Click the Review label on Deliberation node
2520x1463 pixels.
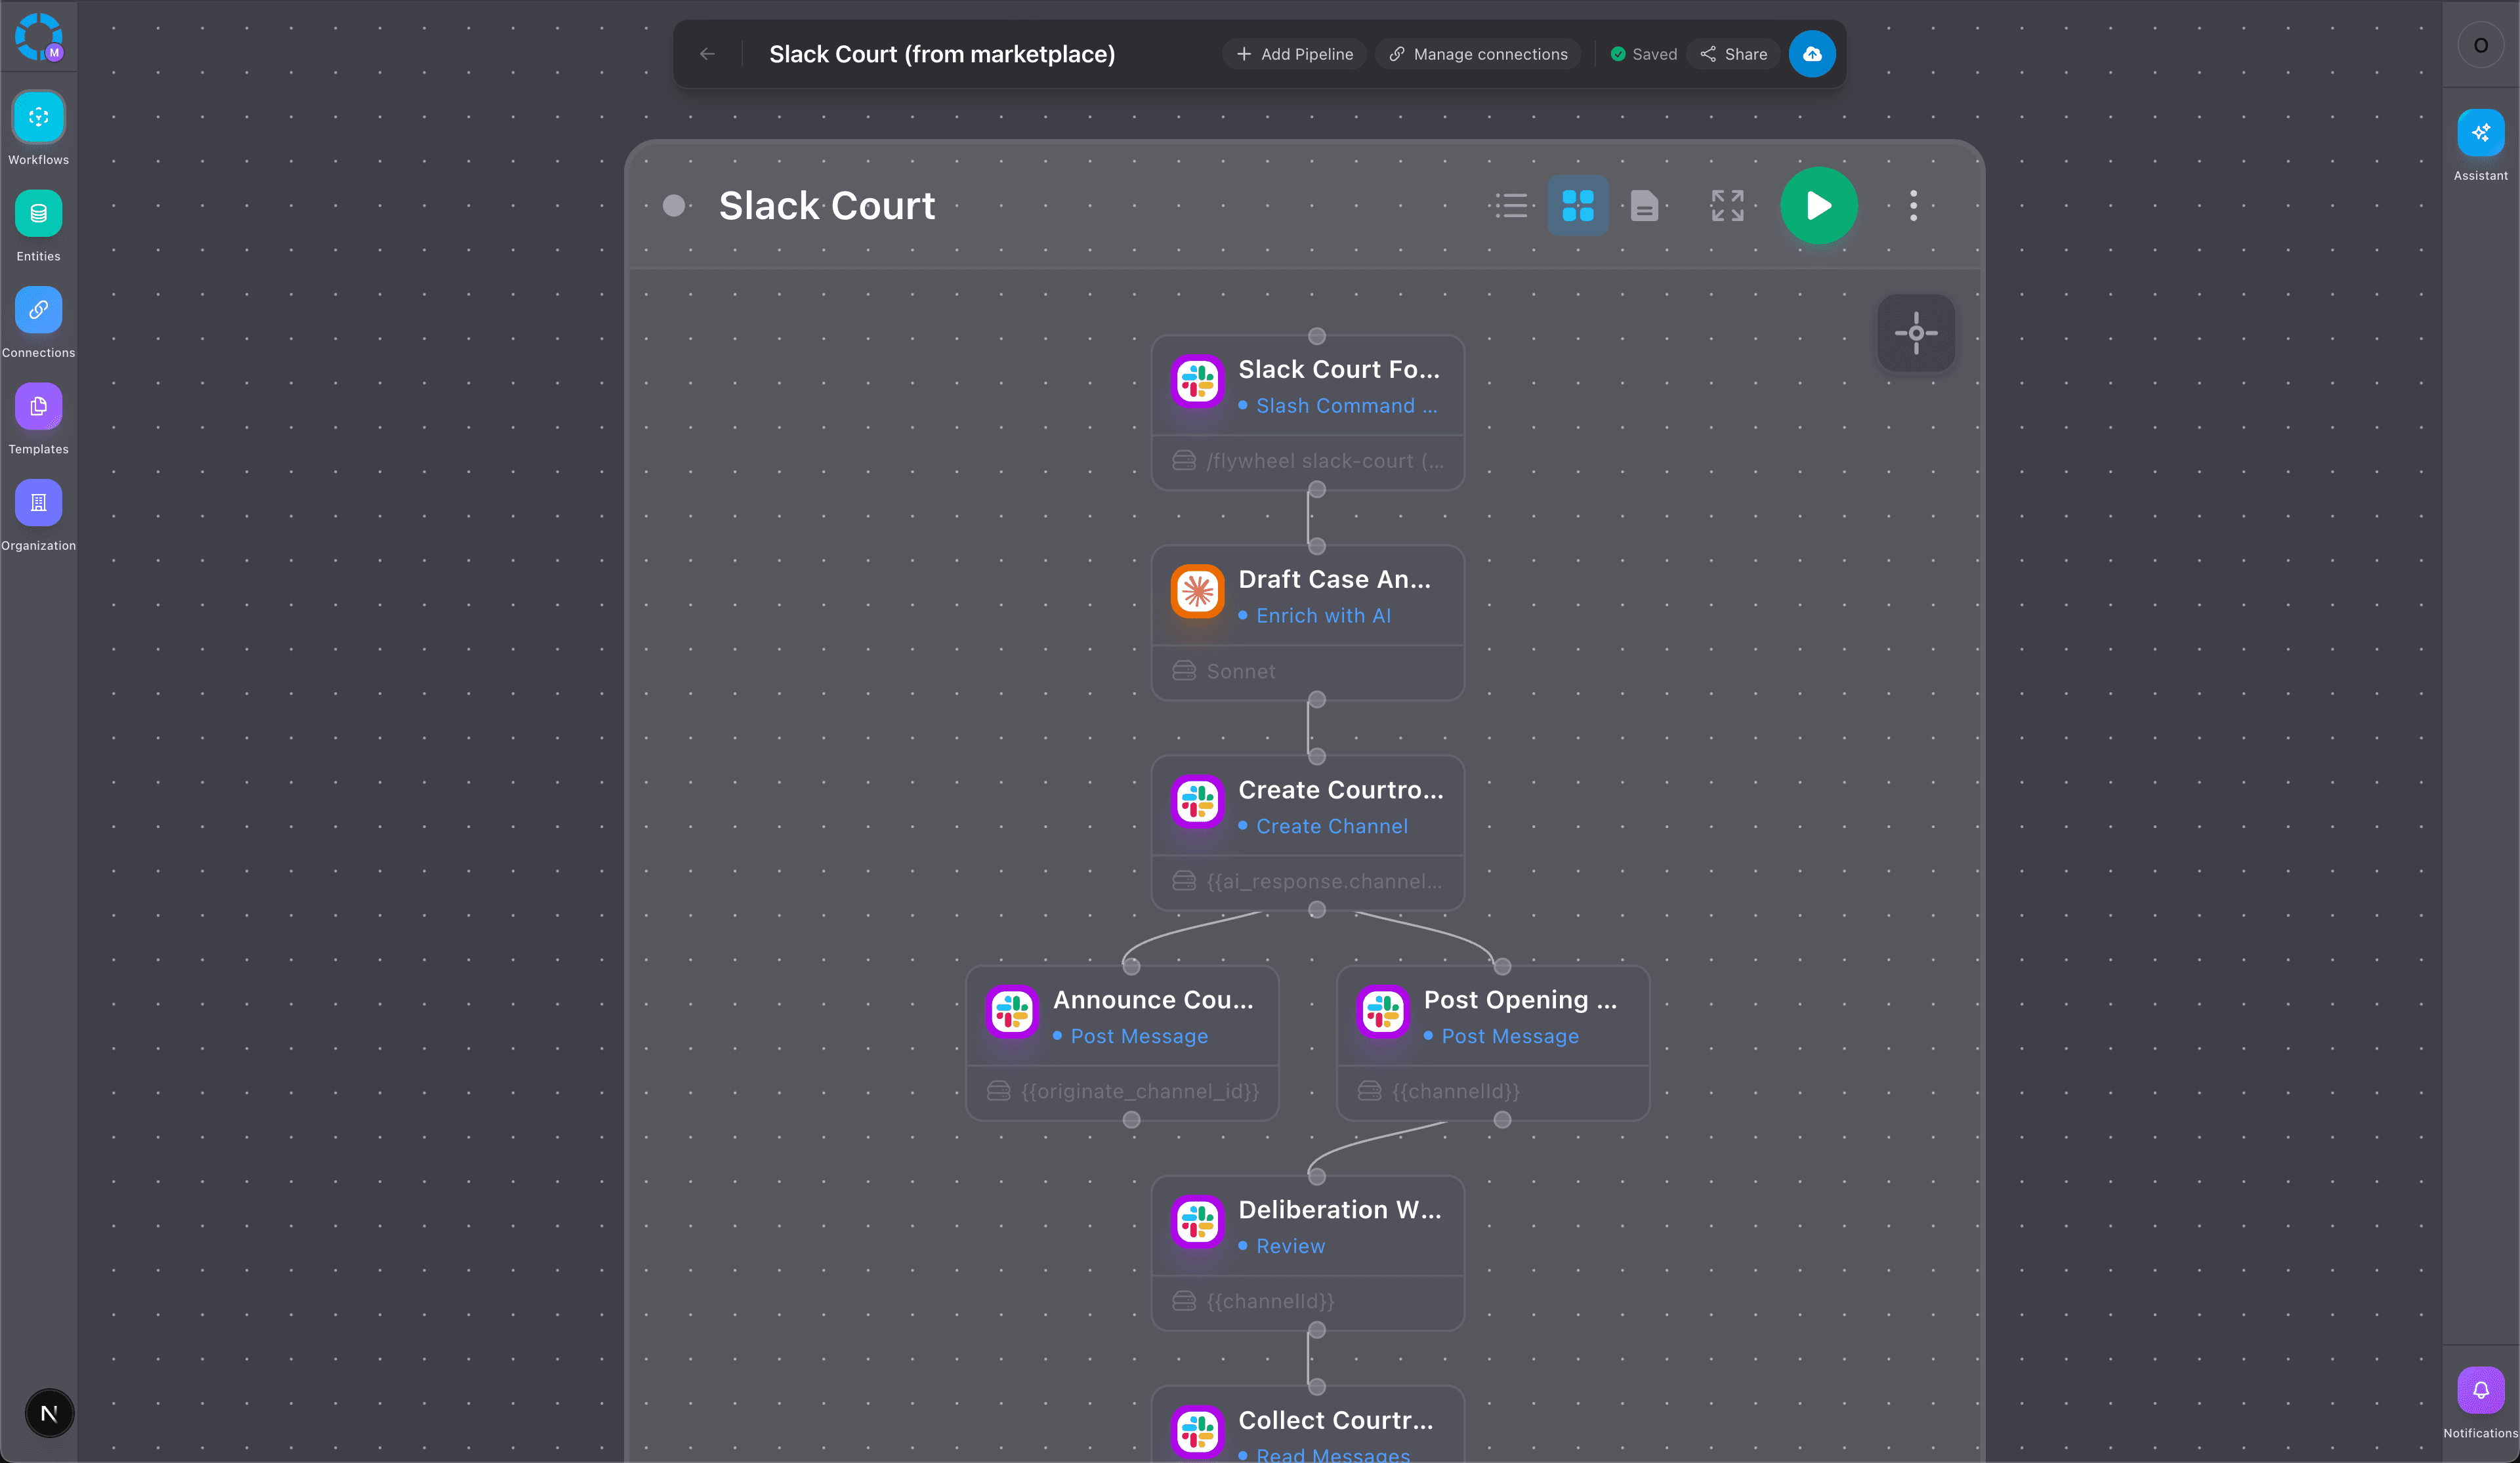pos(1290,1246)
